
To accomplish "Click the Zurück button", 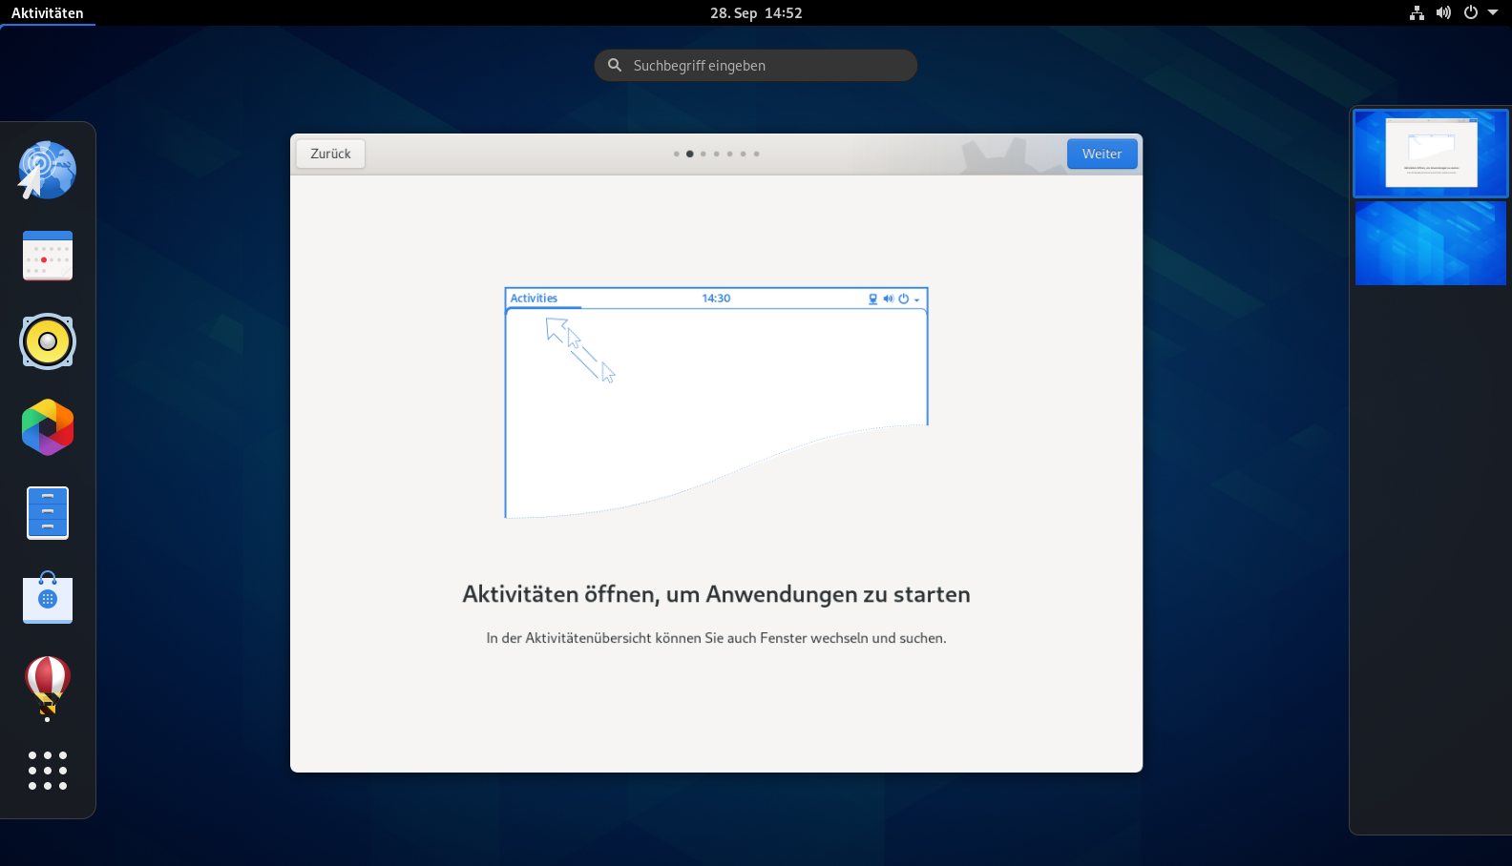I will pos(330,154).
